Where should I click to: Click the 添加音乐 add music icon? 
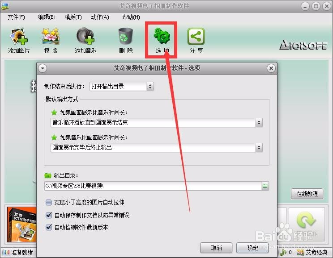coord(85,36)
